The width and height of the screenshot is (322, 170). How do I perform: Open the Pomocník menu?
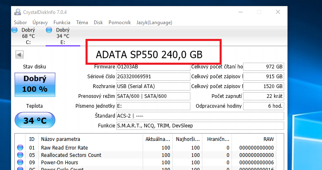(120, 23)
